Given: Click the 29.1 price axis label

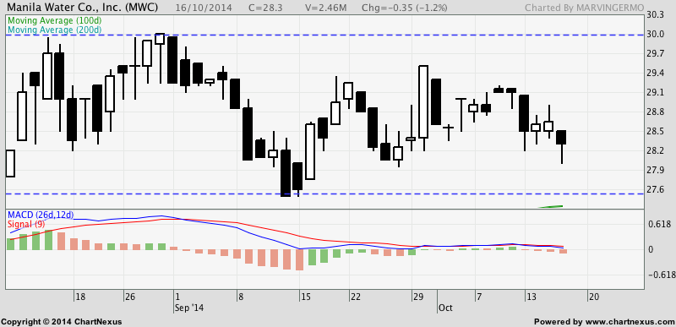Looking at the screenshot, I should pyautogui.click(x=656, y=93).
